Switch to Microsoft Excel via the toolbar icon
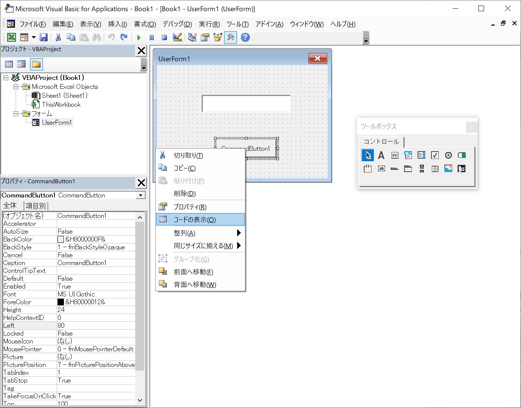This screenshot has height=408, width=521. pyautogui.click(x=11, y=37)
